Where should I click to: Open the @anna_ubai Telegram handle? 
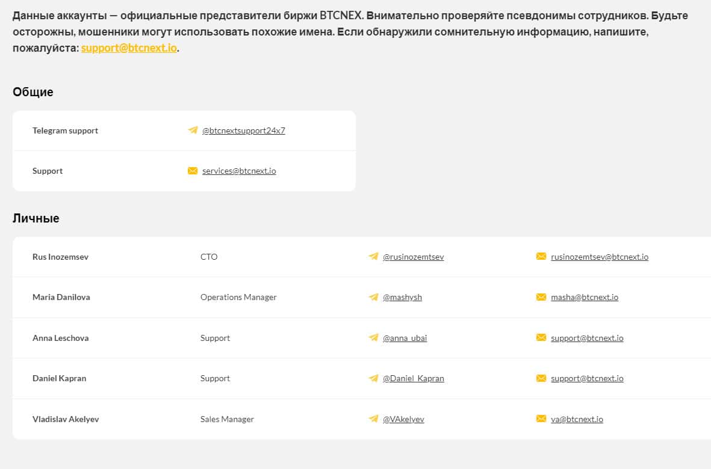point(405,338)
